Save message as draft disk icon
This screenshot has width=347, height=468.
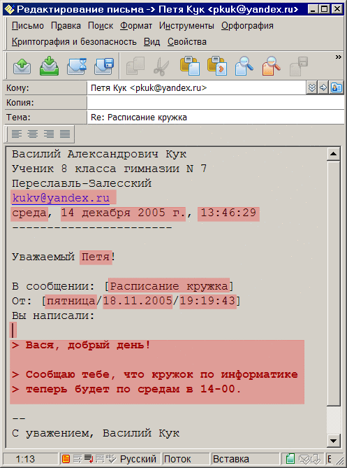(104, 66)
